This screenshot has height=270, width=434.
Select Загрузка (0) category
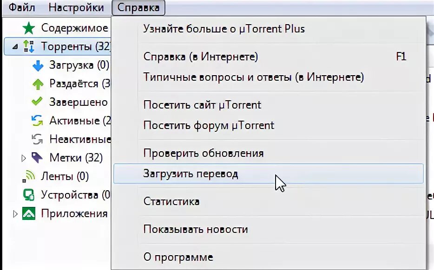coord(79,65)
